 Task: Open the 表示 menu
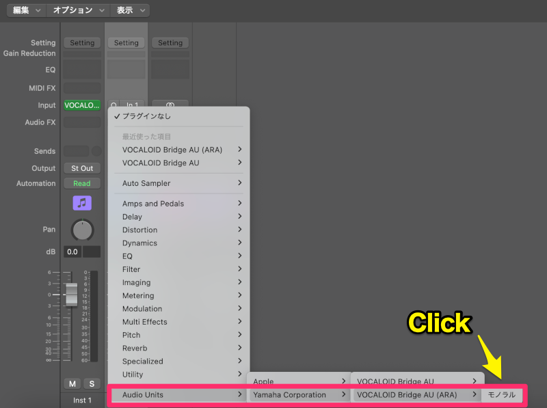130,10
